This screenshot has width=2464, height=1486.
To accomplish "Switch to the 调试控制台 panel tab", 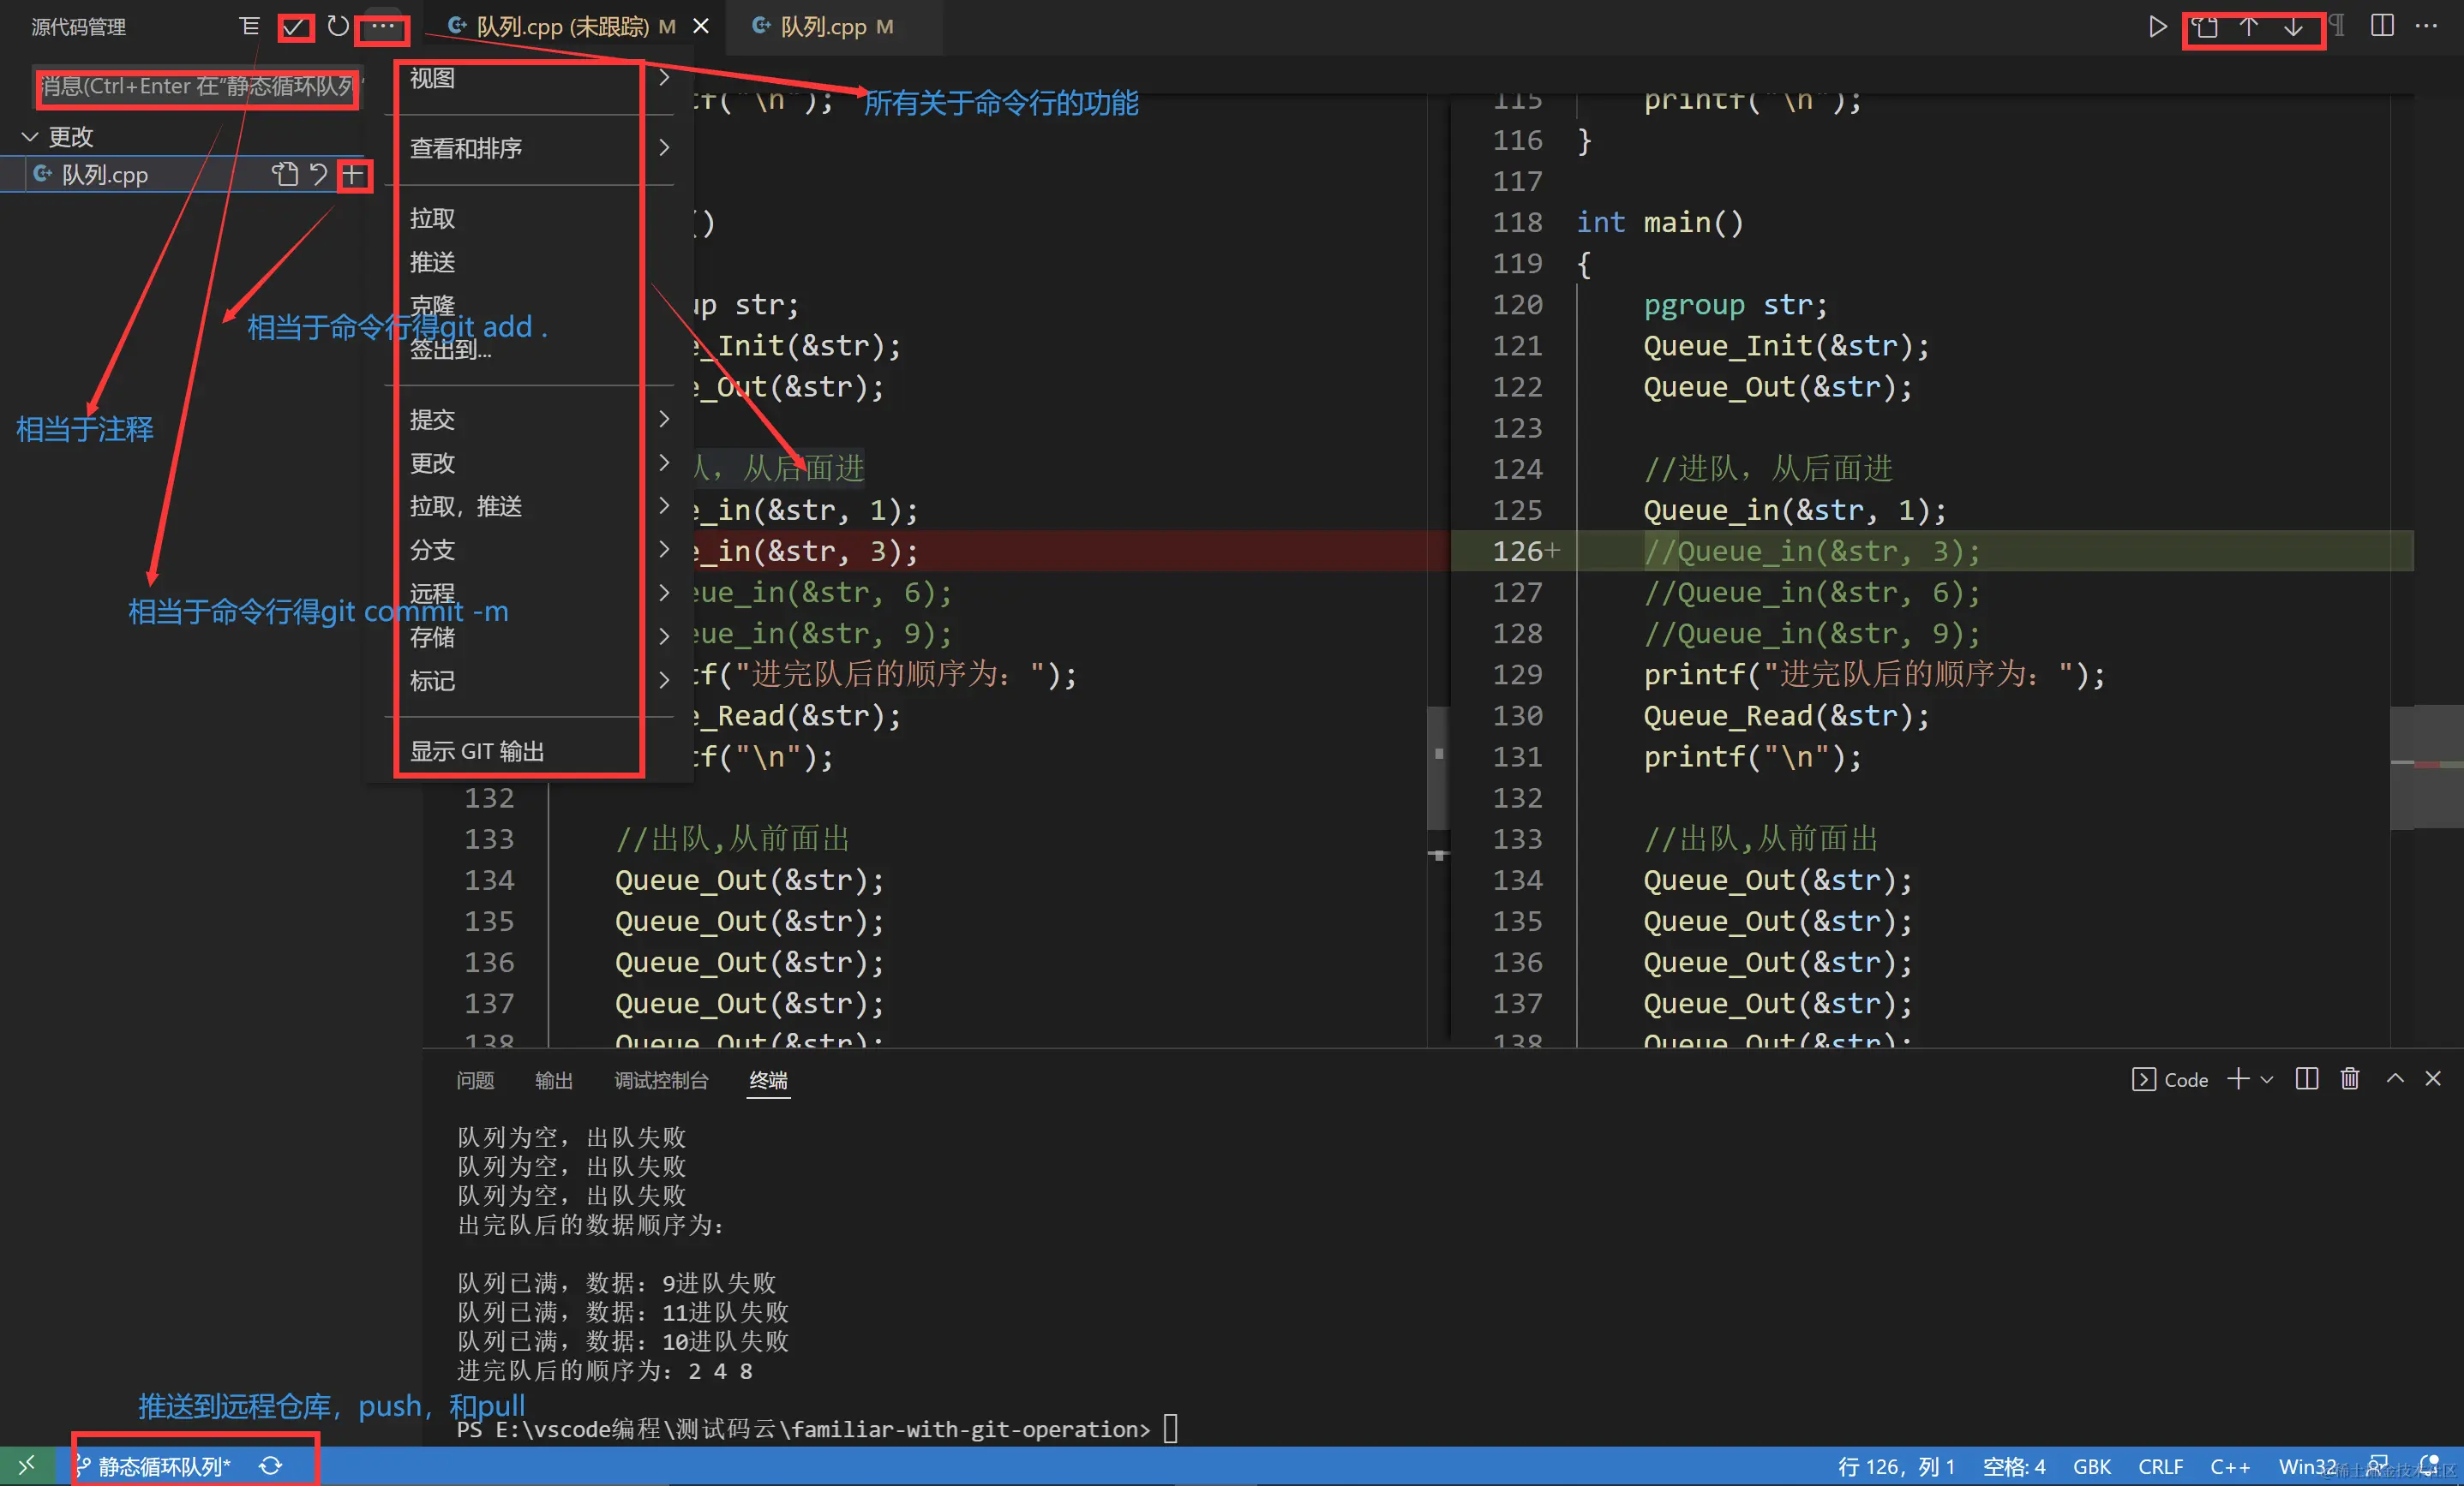I will tap(661, 1079).
